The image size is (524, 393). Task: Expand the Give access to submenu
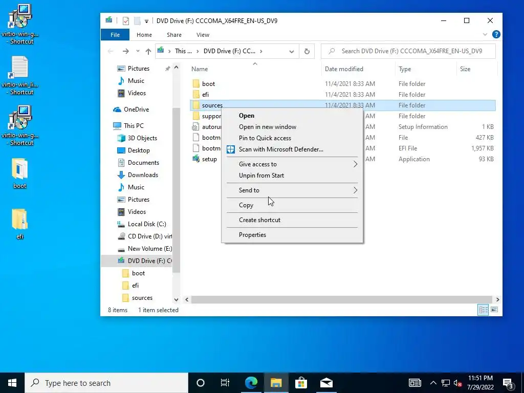click(292, 164)
